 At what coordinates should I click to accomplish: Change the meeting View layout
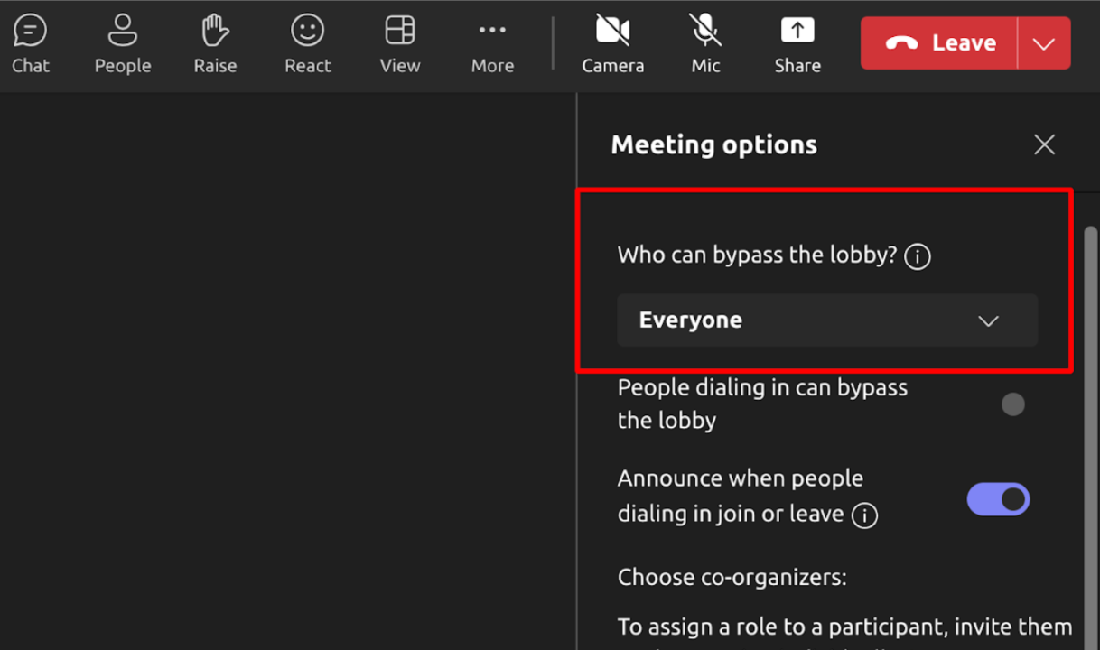click(x=400, y=43)
